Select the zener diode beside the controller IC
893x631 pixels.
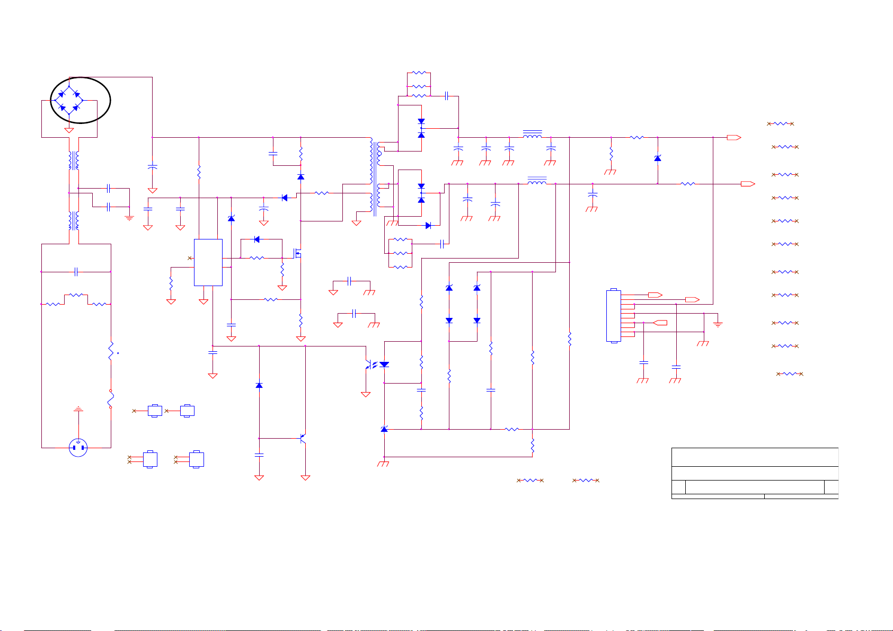[x=231, y=218]
